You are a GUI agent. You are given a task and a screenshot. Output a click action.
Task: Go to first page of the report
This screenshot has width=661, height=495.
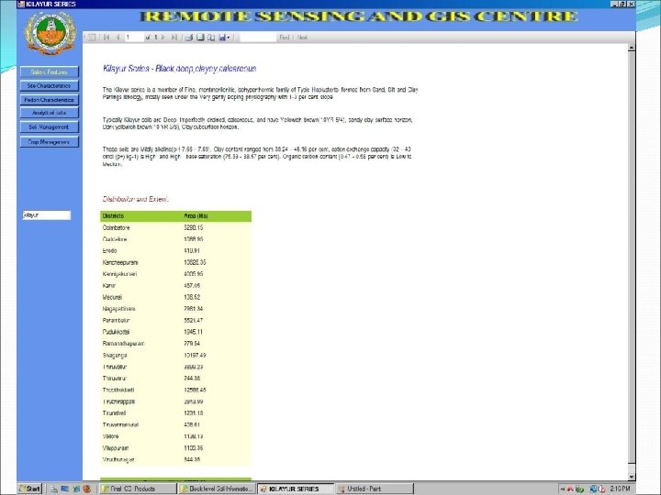click(x=106, y=38)
